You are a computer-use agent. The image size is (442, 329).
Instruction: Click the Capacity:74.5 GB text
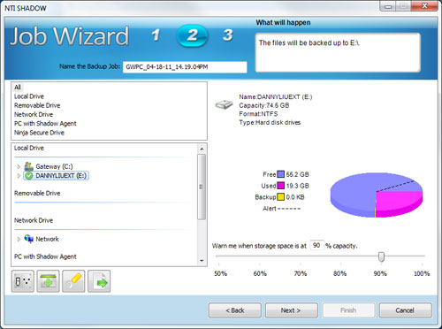pos(264,105)
